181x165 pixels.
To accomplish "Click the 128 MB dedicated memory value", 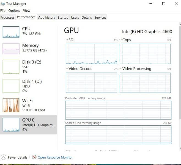I will coord(166,98).
